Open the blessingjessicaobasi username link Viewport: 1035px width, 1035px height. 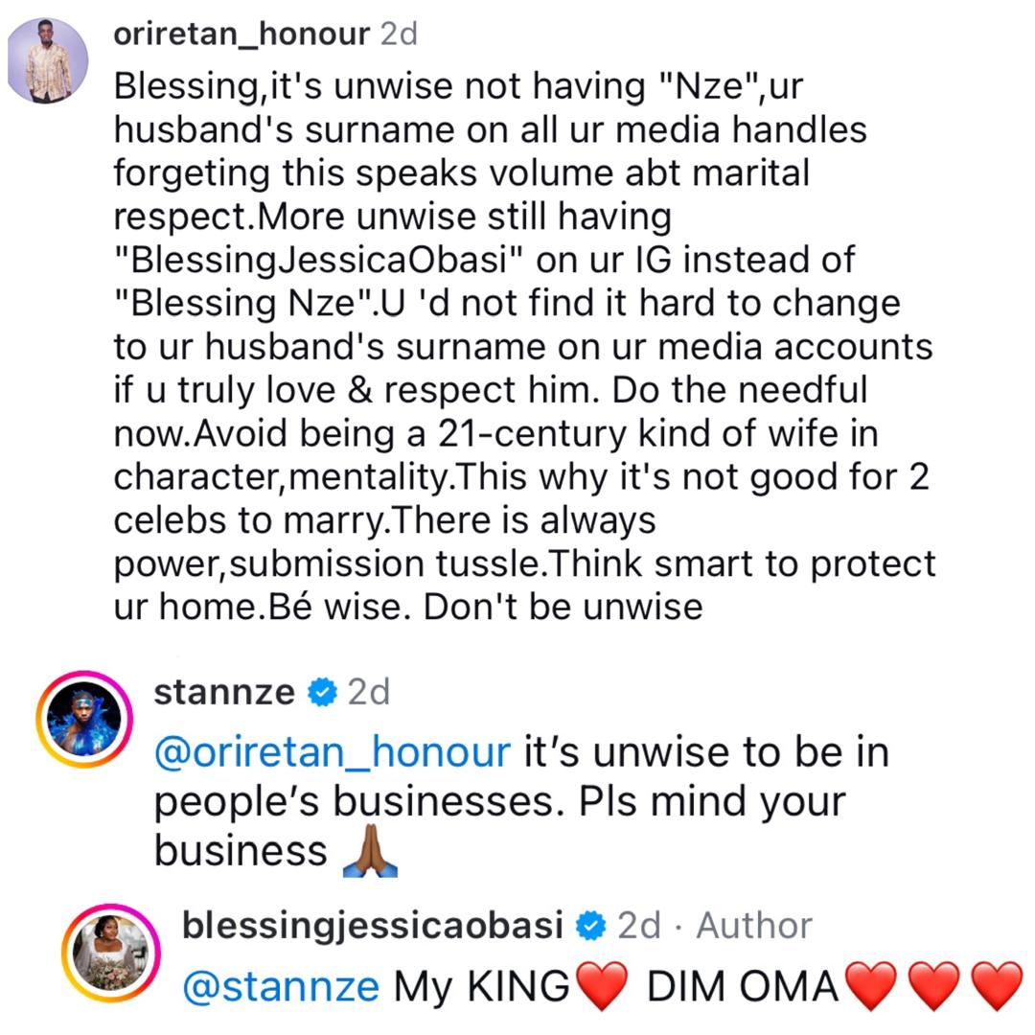point(372,925)
